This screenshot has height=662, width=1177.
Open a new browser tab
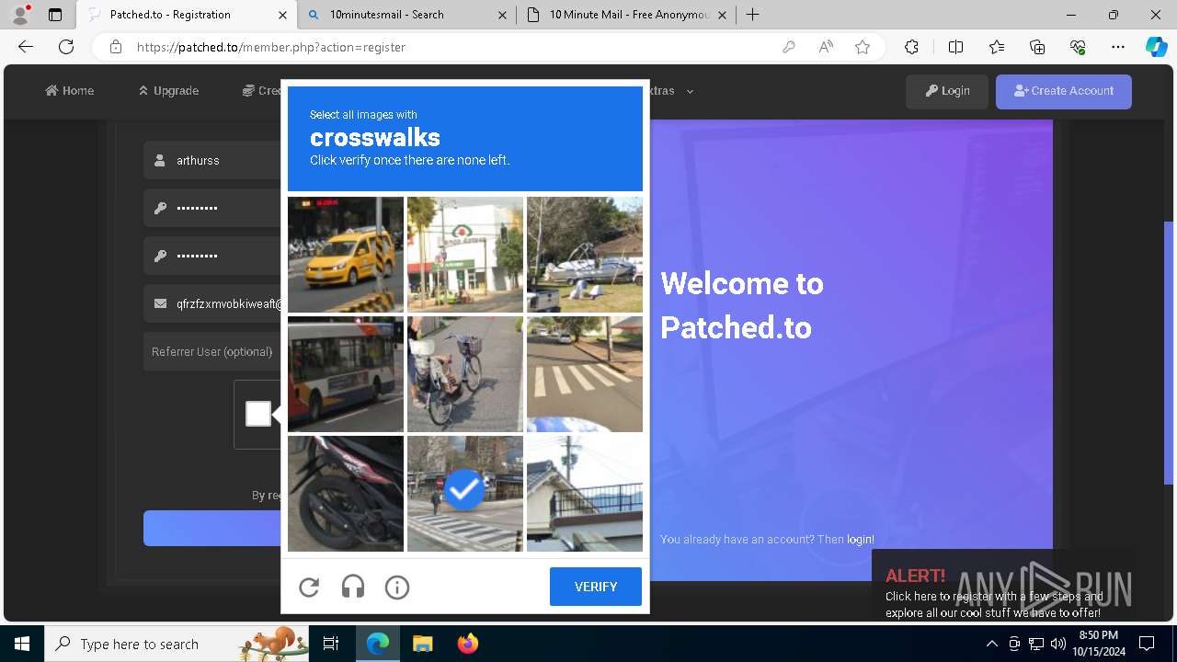[753, 15]
